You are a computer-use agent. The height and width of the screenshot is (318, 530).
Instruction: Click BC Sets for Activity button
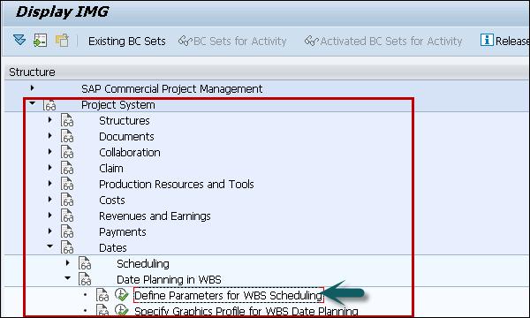(232, 42)
